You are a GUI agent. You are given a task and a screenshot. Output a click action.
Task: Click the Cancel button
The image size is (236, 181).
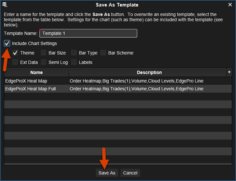(130, 173)
